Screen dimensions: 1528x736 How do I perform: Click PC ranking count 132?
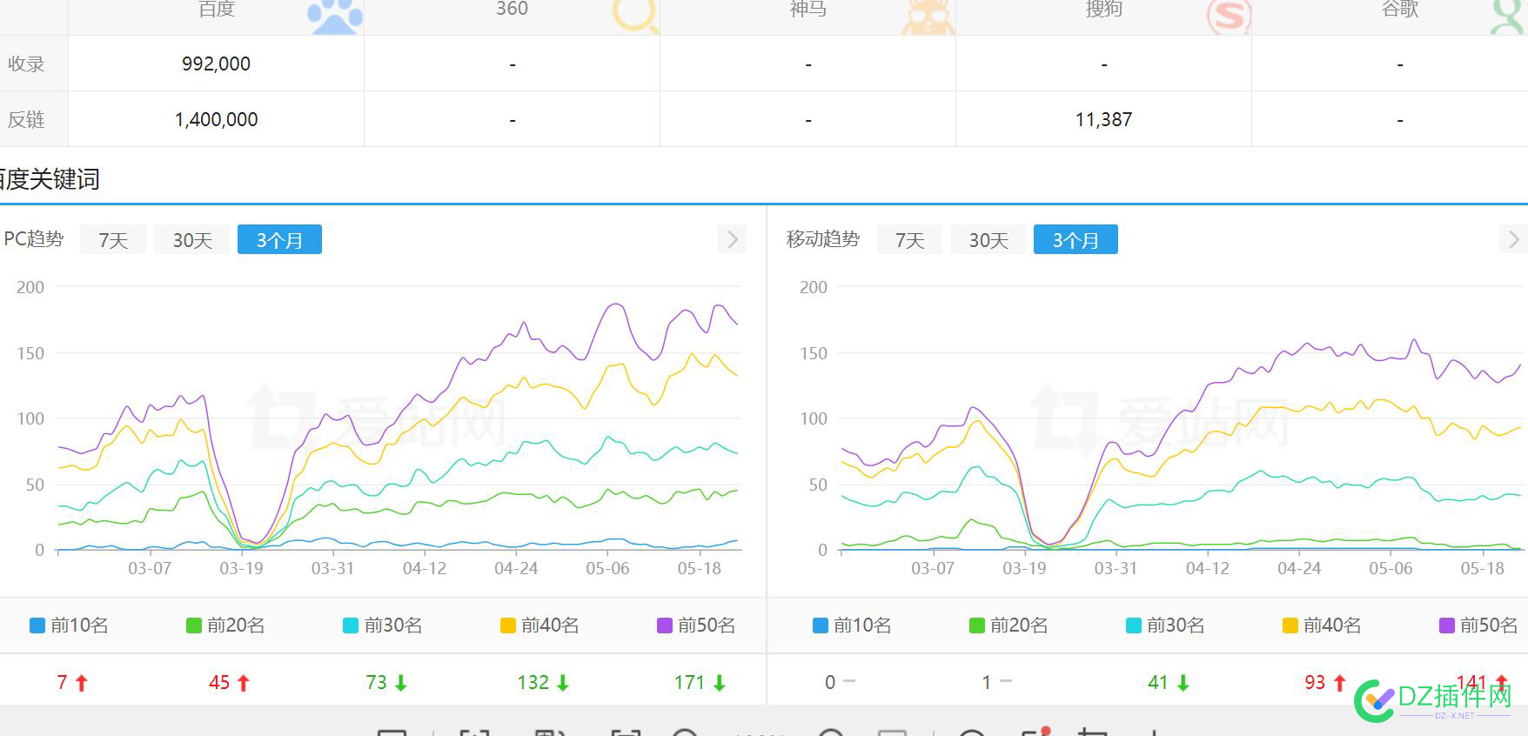coord(533,683)
